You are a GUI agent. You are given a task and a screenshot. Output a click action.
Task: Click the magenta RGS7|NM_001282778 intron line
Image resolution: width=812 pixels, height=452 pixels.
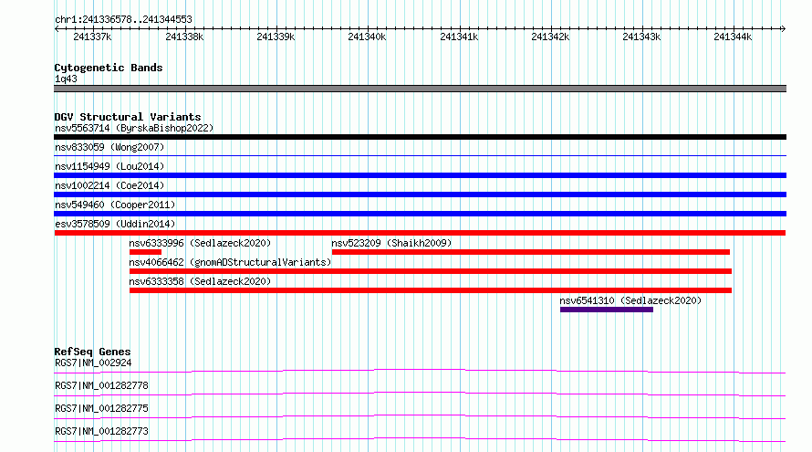[x=420, y=394]
